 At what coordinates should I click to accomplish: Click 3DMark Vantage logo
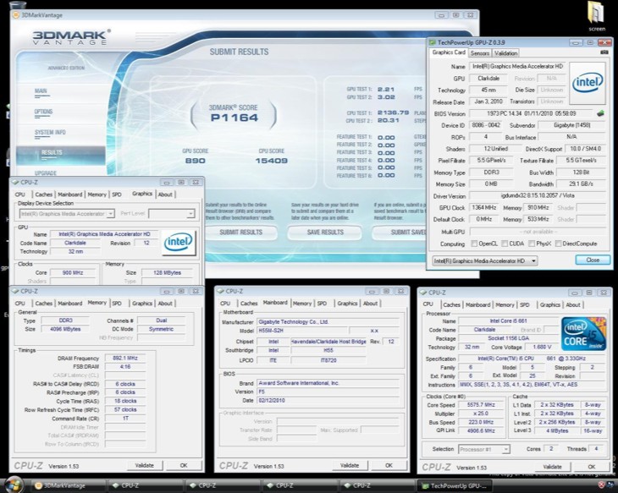71,37
